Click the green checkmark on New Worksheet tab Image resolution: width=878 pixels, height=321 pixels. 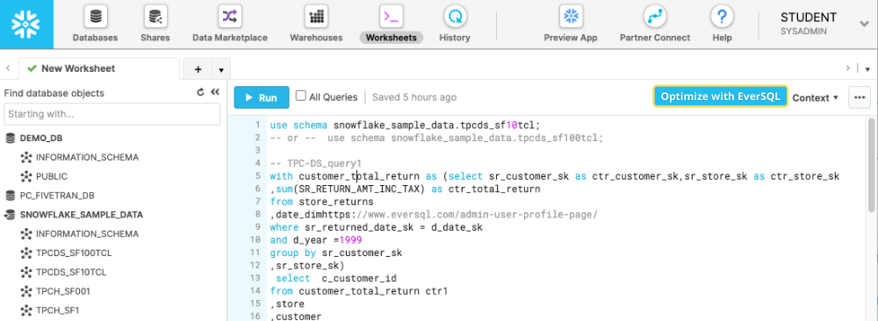32,68
